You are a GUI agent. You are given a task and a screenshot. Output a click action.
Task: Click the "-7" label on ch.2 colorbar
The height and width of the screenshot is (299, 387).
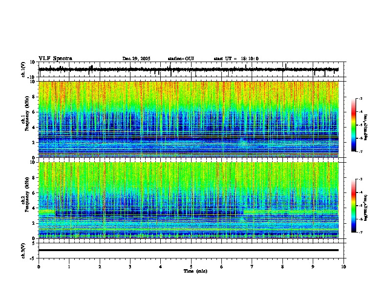pyautogui.click(x=361, y=232)
